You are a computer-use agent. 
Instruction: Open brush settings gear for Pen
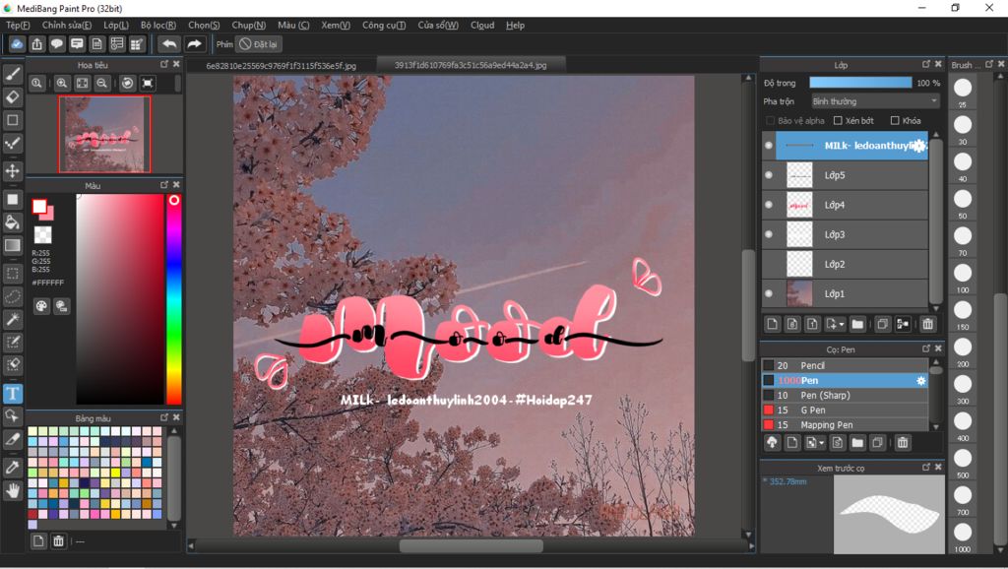pos(920,381)
